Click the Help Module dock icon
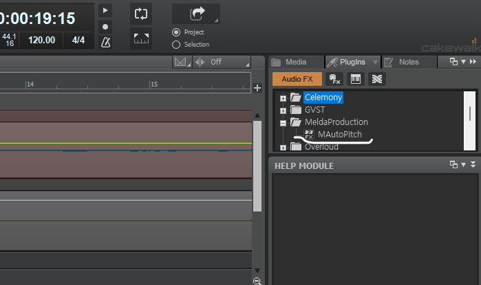Screen dimensions: 481x285 tap(453, 164)
